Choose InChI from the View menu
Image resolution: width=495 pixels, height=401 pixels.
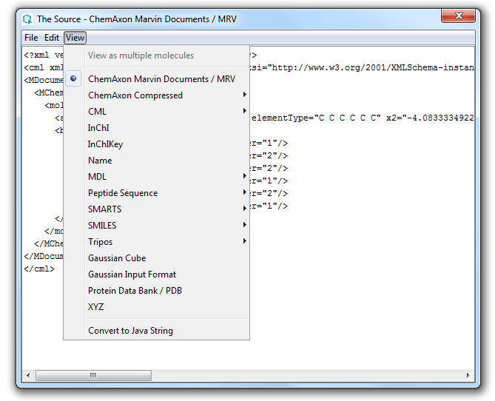98,128
